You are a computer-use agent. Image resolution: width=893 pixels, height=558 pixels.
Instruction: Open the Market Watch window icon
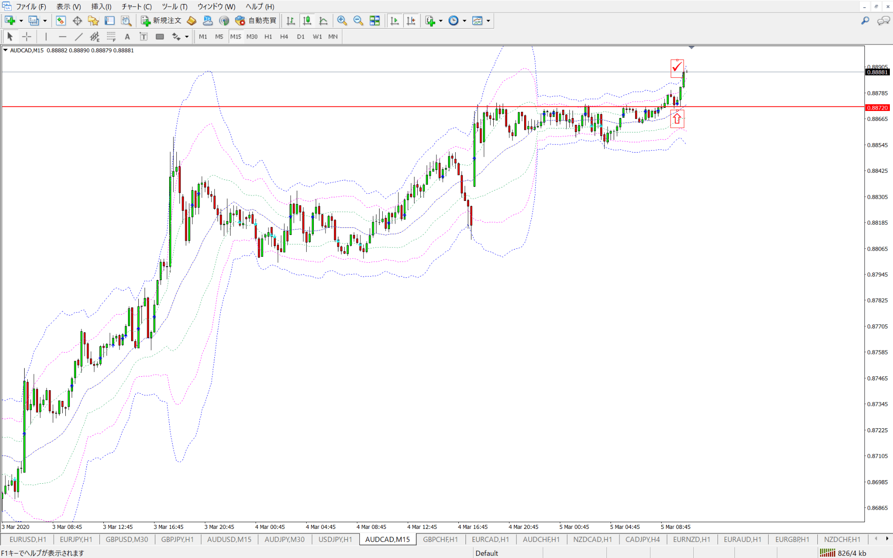click(x=61, y=21)
